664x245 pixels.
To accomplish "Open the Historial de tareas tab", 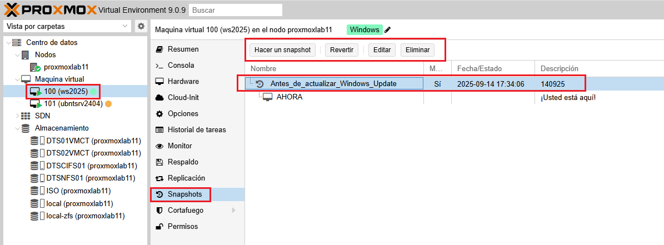I will click(197, 129).
